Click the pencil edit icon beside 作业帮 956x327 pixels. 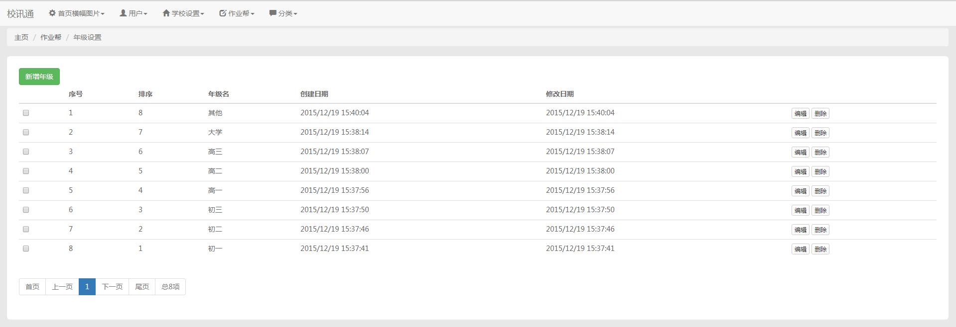coord(223,13)
